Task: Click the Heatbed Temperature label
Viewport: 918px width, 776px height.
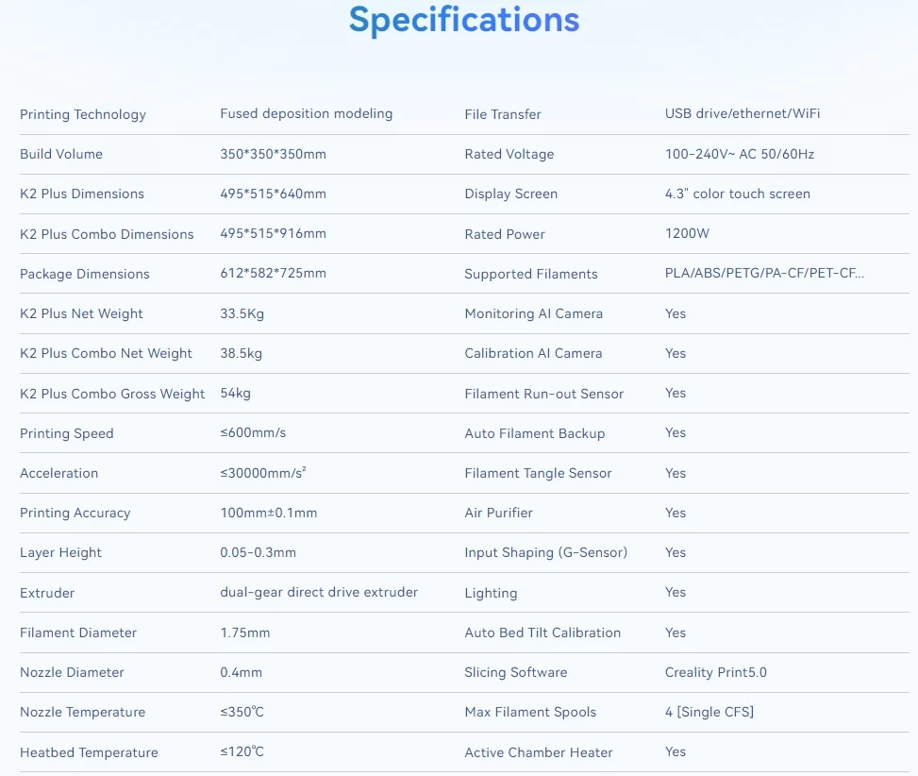Action: click(89, 752)
